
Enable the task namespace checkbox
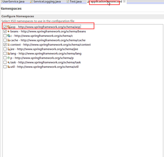coord(5,62)
